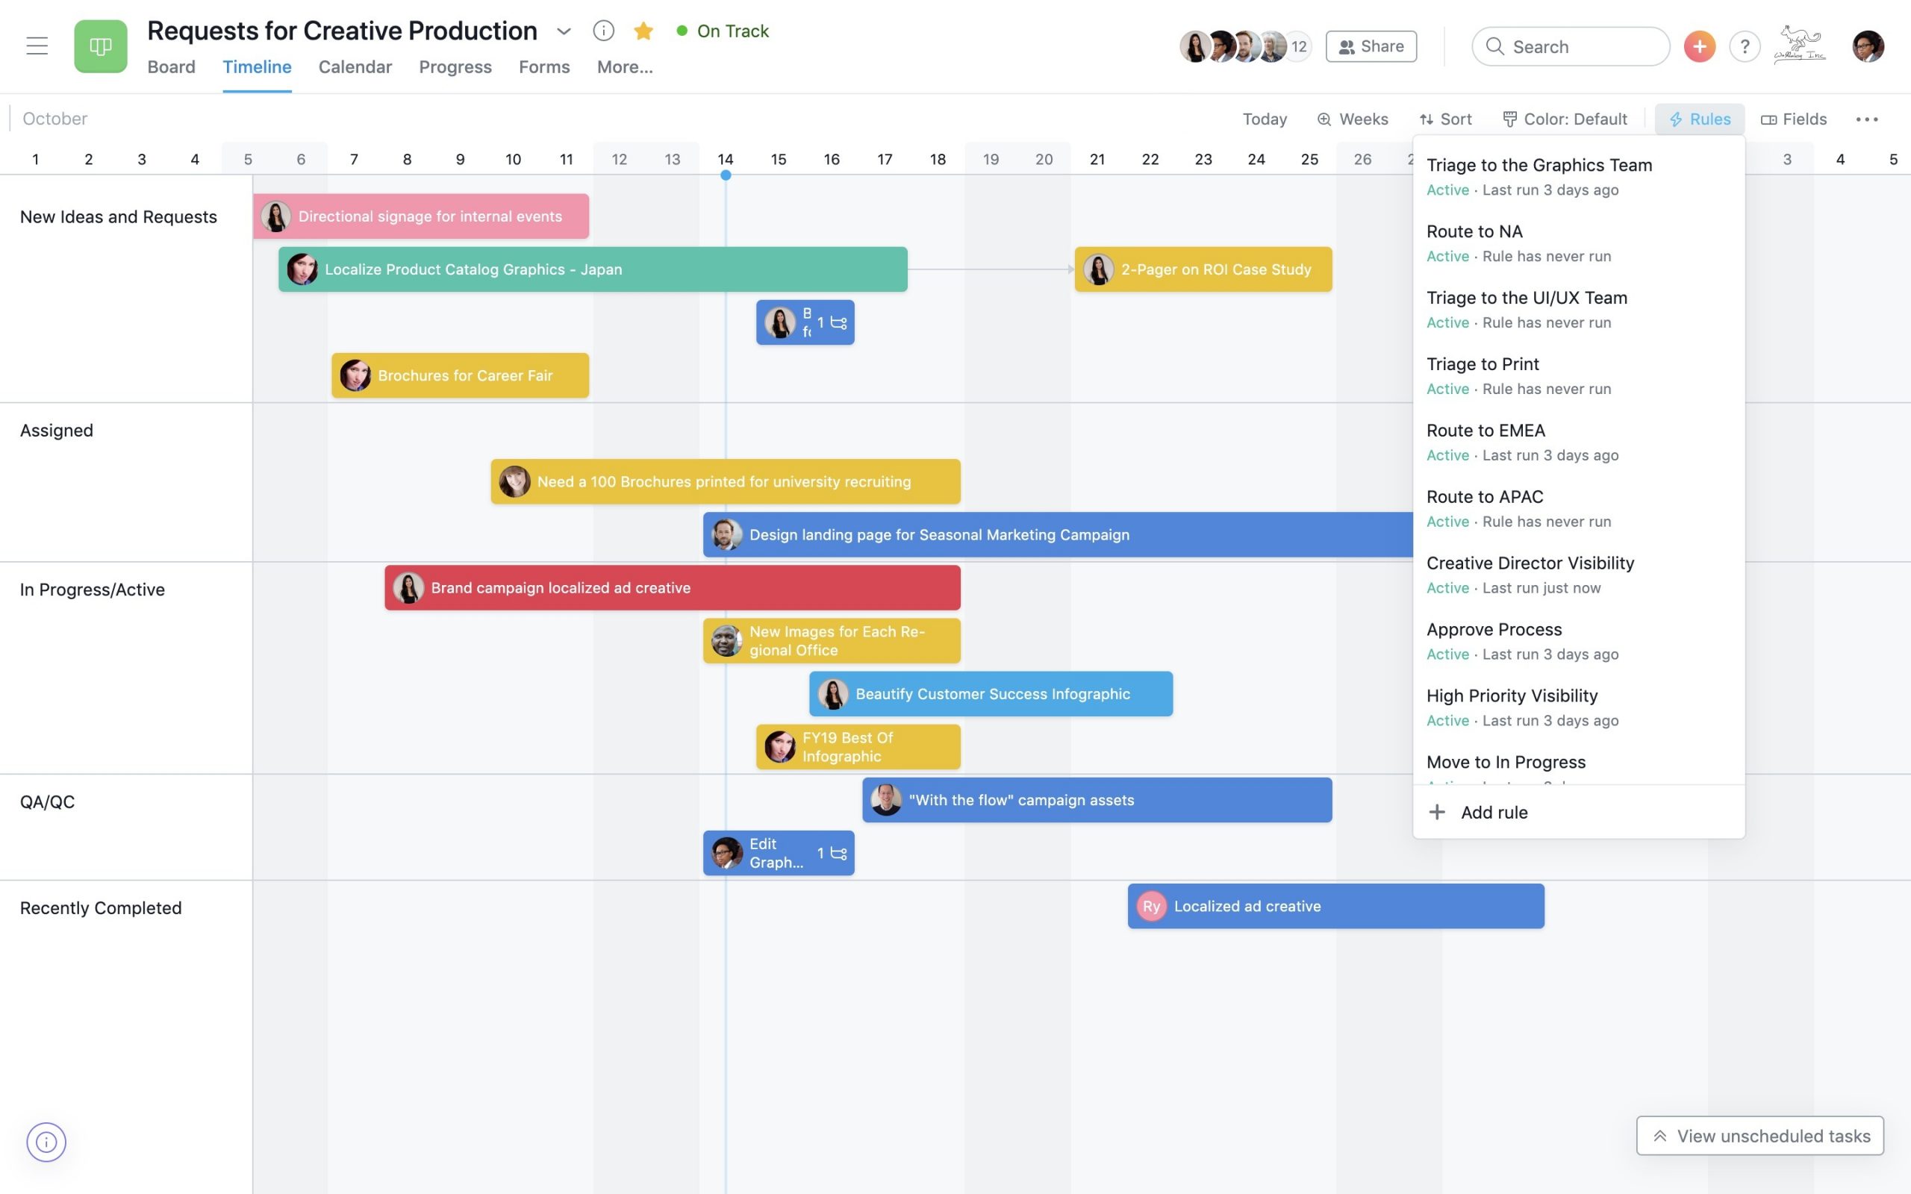Click the Progress view icon

coord(455,66)
